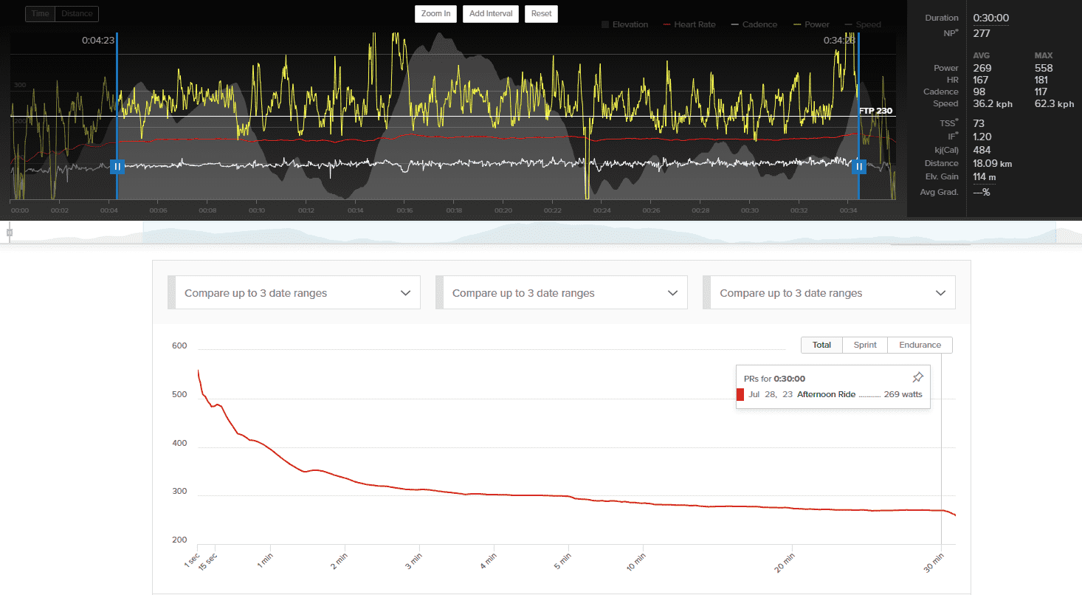
Task: Toggle Elevation series in chart legend
Action: click(x=624, y=24)
